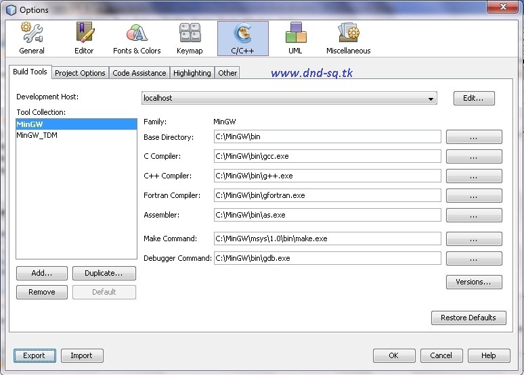Expand the Development Host localhost dropdown
The height and width of the screenshot is (375, 524).
pos(289,98)
